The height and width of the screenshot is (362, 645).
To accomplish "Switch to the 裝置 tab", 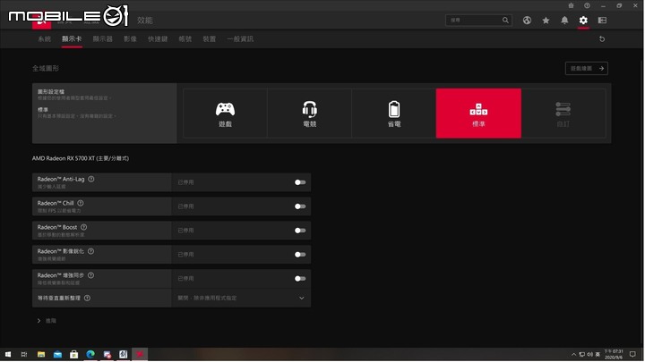I will pos(209,39).
